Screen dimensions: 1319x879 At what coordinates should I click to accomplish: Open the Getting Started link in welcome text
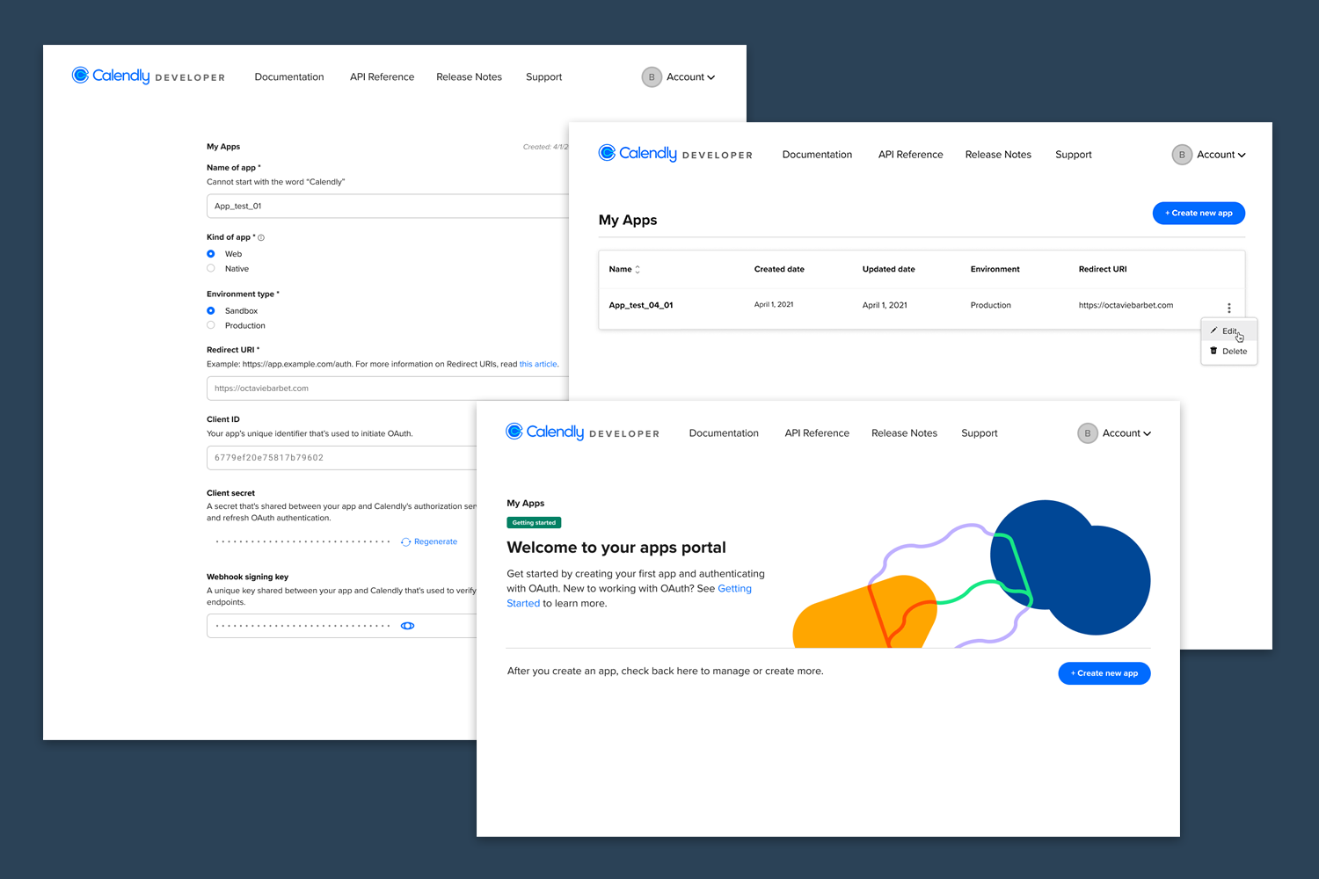coord(734,589)
